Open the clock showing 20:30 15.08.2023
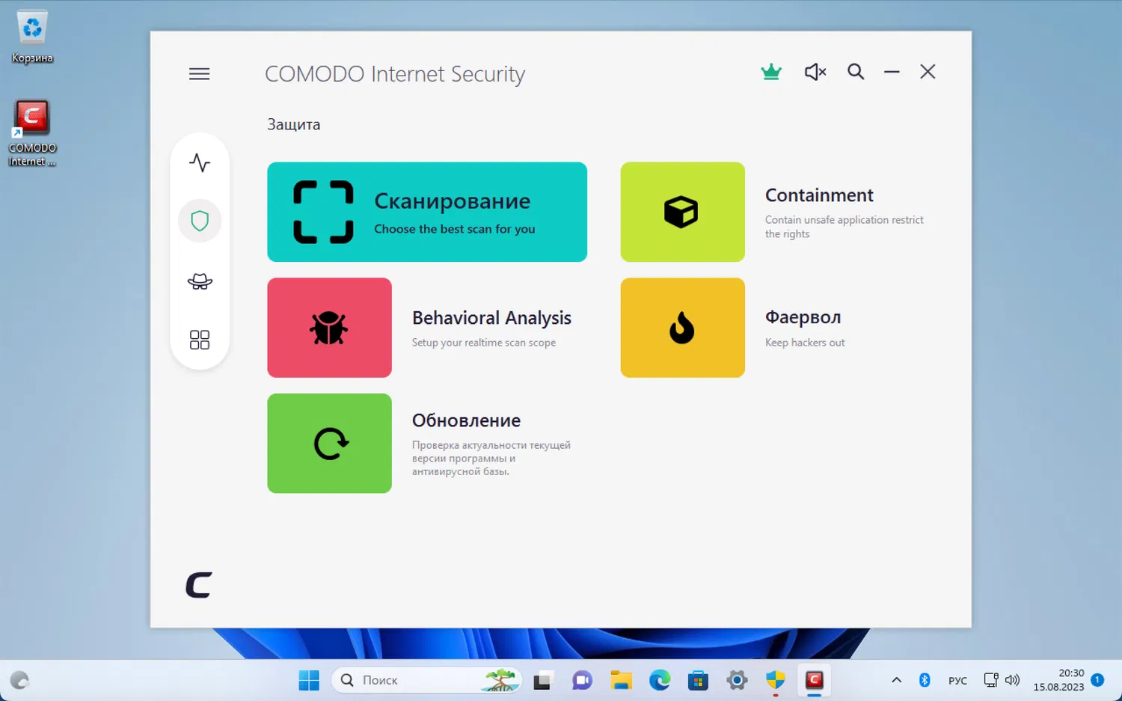This screenshot has height=701, width=1122. [x=1058, y=680]
